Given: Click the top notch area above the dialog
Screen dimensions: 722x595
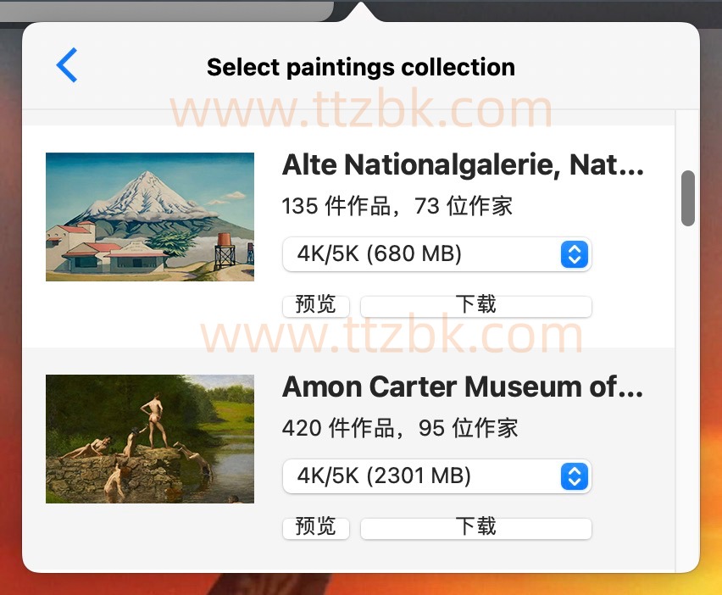Looking at the screenshot, I should pos(361,8).
